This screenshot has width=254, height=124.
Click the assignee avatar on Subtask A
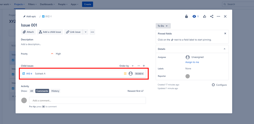pos(131,74)
